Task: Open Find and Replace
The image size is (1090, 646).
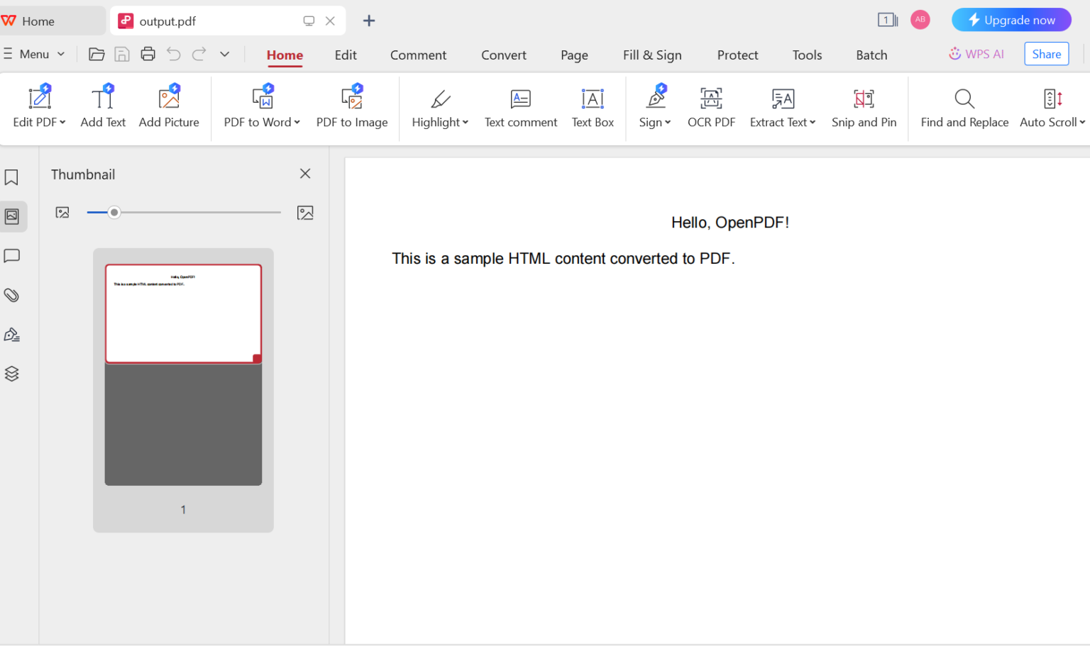Action: click(964, 106)
